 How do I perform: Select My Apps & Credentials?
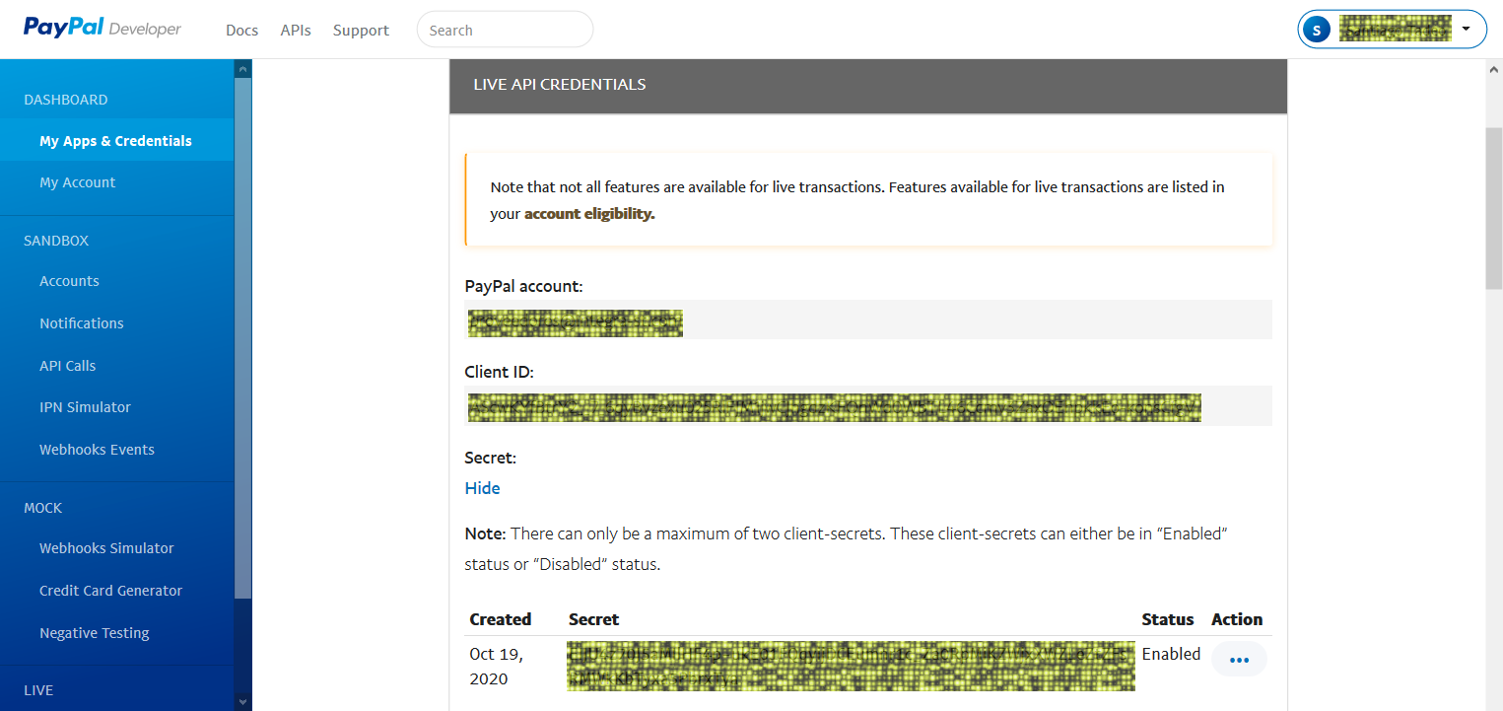(x=115, y=141)
